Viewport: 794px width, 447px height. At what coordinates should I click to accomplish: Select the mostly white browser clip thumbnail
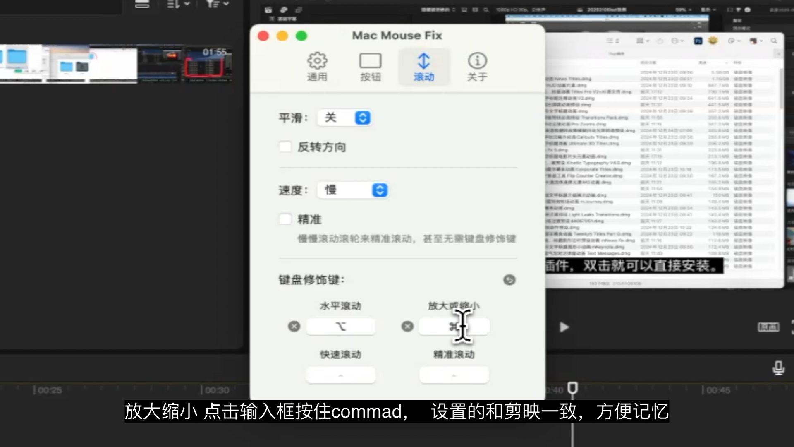113,64
